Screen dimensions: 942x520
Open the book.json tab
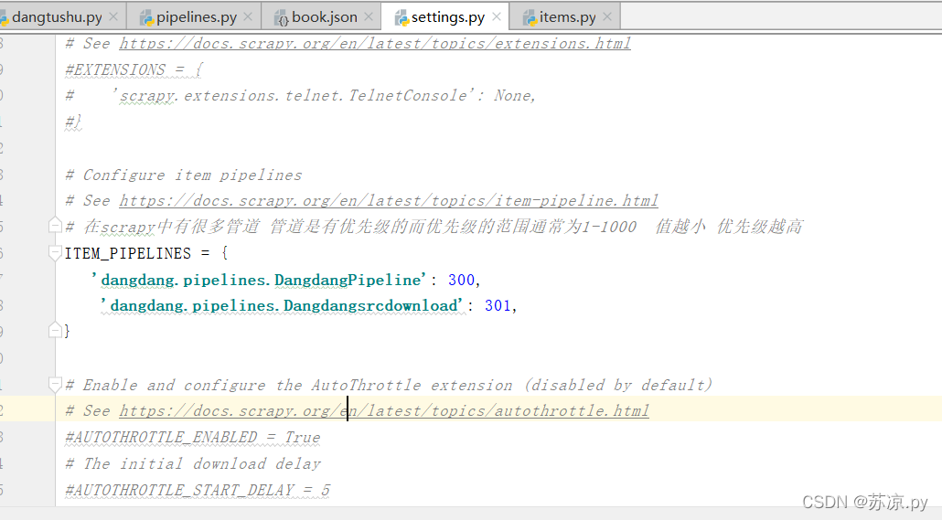[325, 17]
